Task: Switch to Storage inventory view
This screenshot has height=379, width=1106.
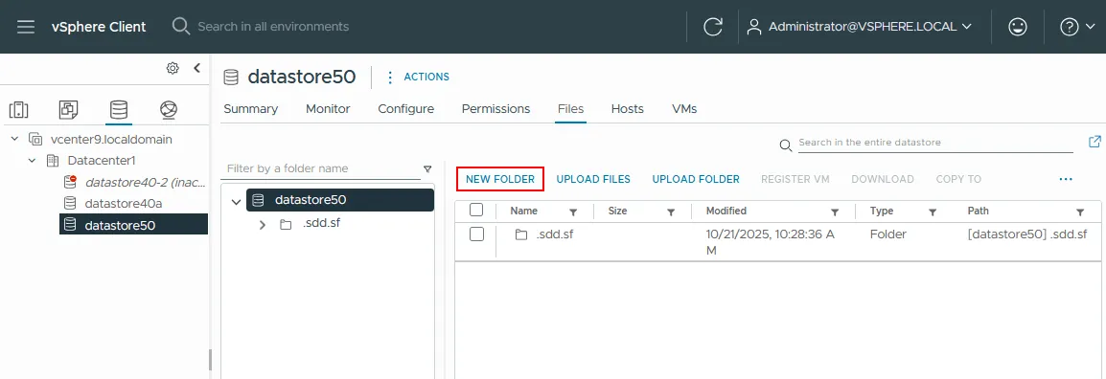Action: pos(119,110)
